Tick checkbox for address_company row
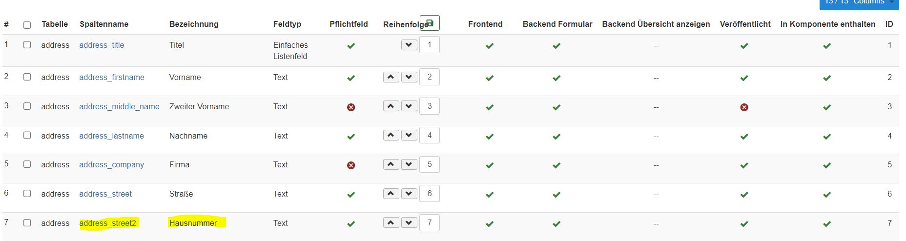This screenshot has height=241, width=906. click(x=27, y=164)
